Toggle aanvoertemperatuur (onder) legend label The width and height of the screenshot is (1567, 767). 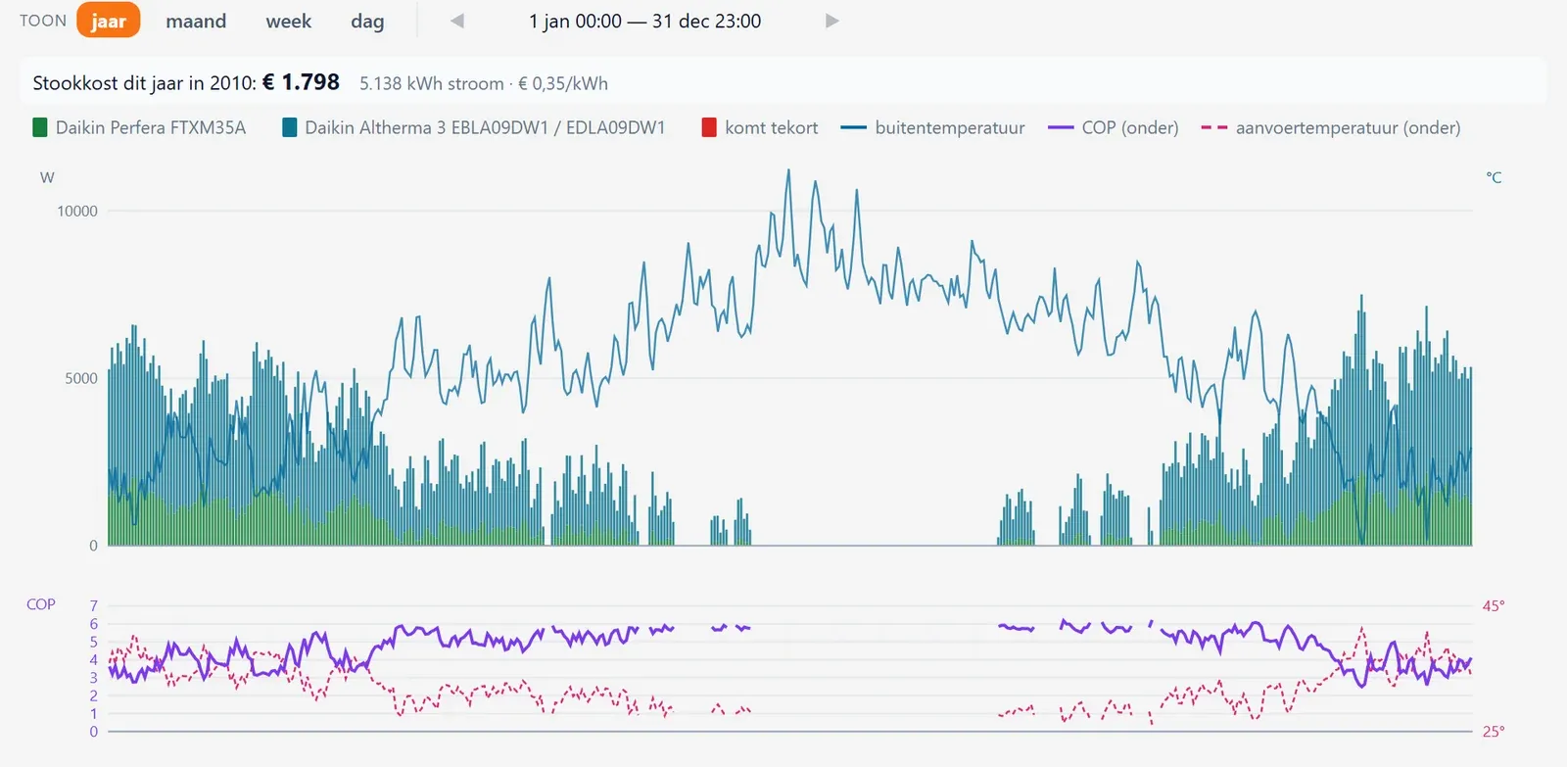point(1348,127)
